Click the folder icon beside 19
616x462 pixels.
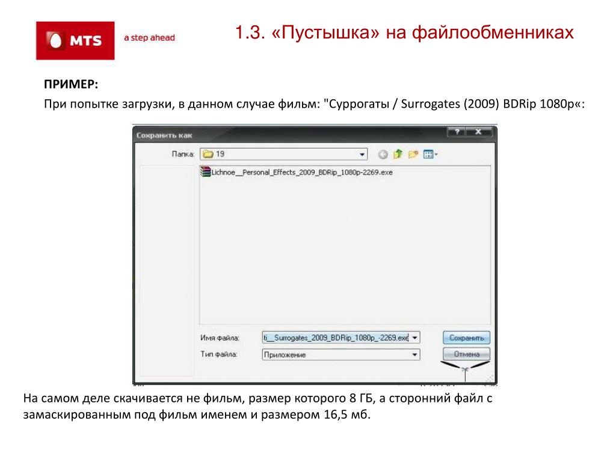coord(208,154)
